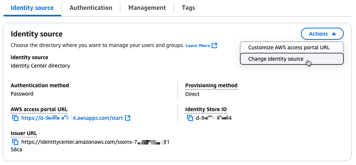This screenshot has width=356, height=165.
Task: Click the Identity source panel heading
Action: (x=37, y=34)
